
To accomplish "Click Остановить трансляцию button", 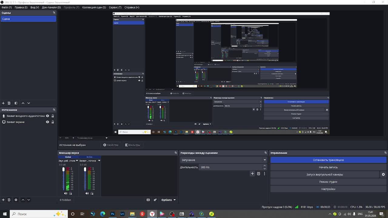I will pyautogui.click(x=328, y=160).
